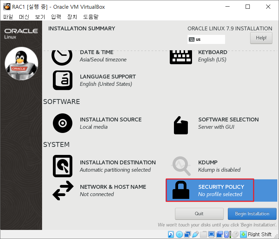Select INSTALLATION SOURCE label
279x239 pixels.
coord(111,120)
